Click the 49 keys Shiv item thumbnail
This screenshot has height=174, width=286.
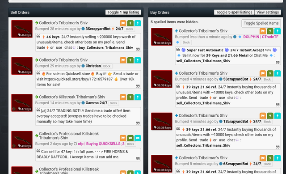22,140
